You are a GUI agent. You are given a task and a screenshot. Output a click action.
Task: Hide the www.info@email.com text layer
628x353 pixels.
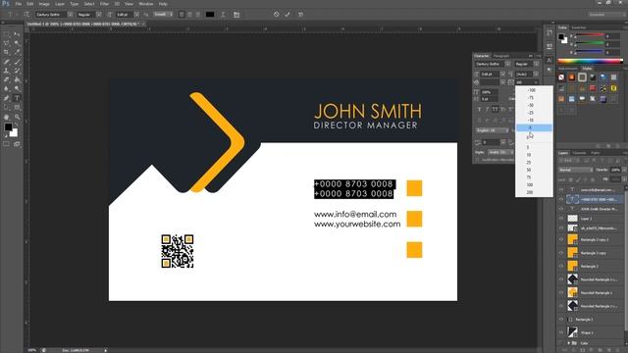[561, 189]
